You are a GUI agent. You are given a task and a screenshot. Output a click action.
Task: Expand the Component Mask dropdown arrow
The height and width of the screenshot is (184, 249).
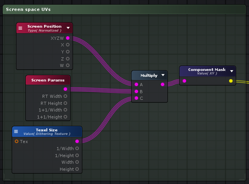tap(232, 71)
